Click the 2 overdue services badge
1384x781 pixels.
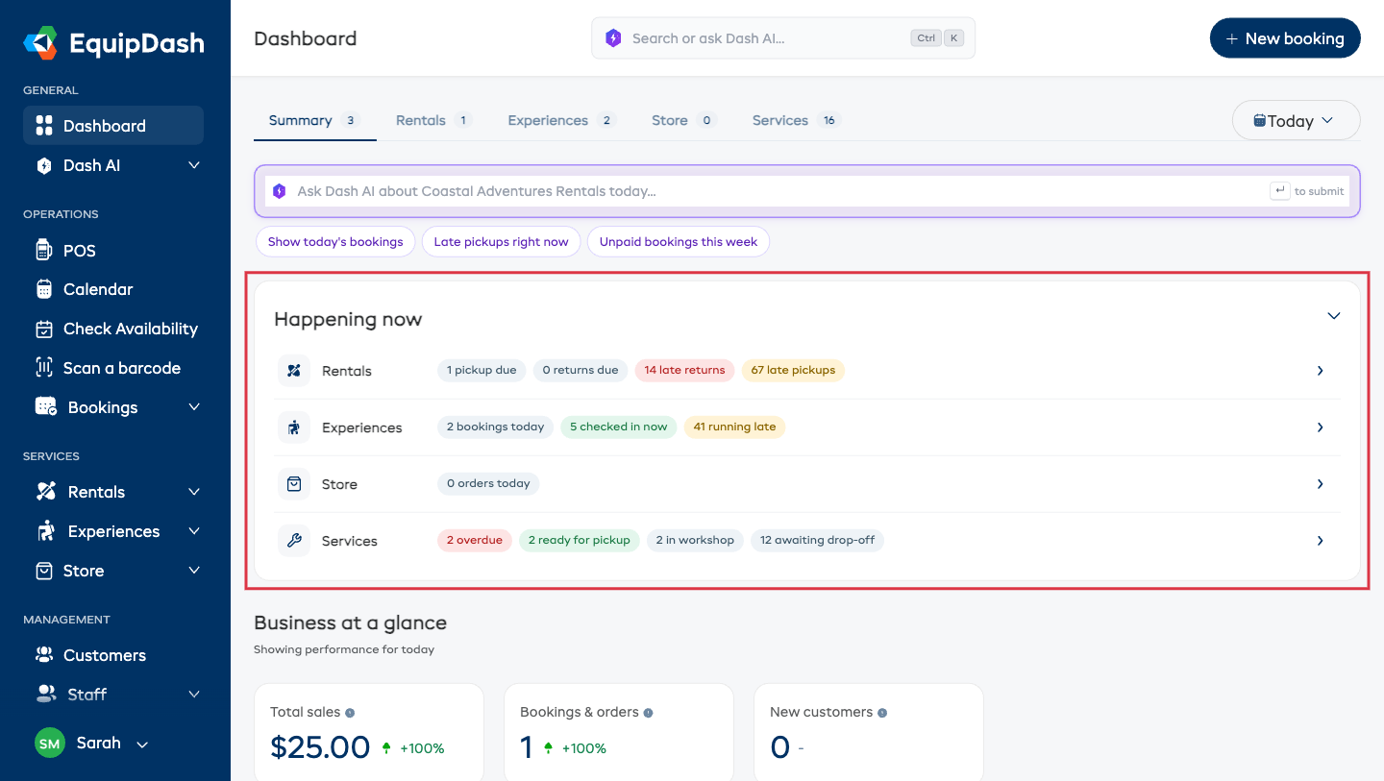pyautogui.click(x=475, y=541)
